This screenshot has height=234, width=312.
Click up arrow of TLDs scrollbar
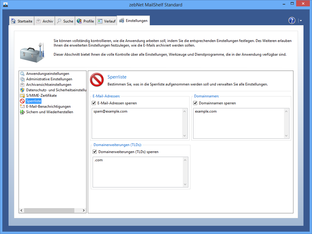(x=185, y=160)
